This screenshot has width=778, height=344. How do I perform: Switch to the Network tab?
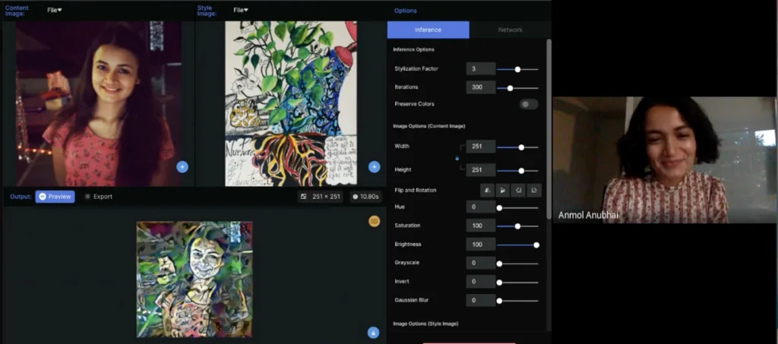coord(510,30)
